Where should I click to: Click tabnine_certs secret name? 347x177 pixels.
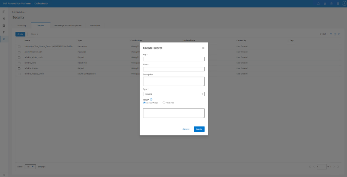(x=30, y=63)
